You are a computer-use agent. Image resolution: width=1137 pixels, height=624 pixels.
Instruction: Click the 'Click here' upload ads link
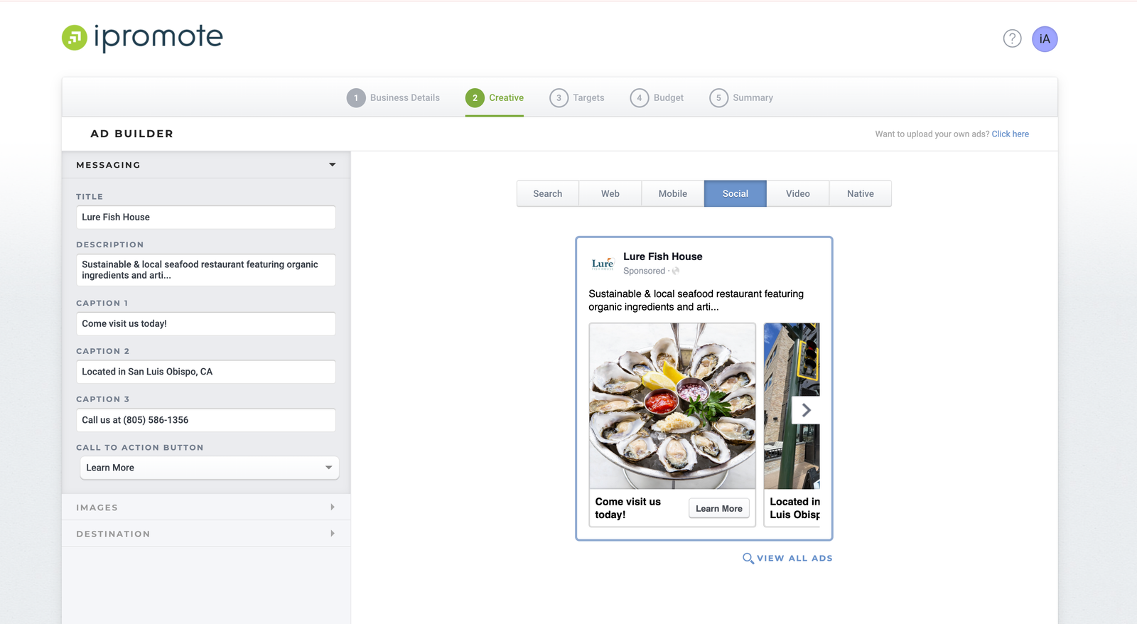tap(1010, 134)
